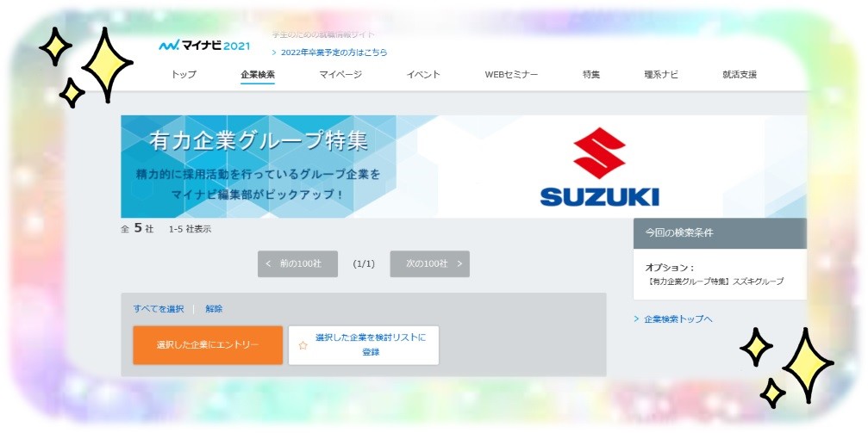
Task: Click the すべてを選択 link
Action: pos(159,309)
